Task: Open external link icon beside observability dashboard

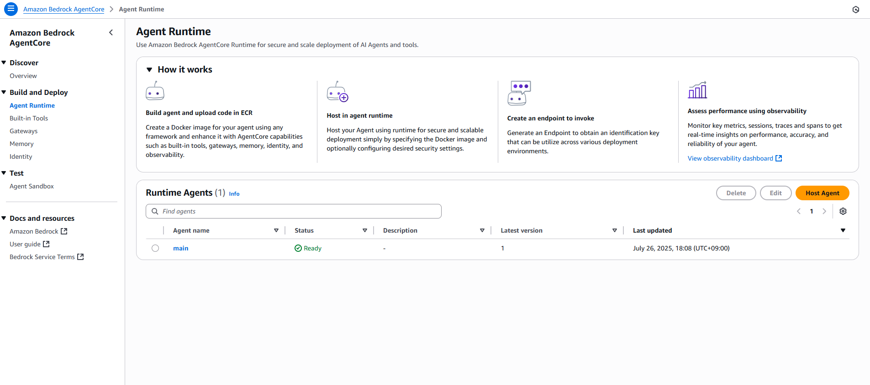Action: coord(779,158)
